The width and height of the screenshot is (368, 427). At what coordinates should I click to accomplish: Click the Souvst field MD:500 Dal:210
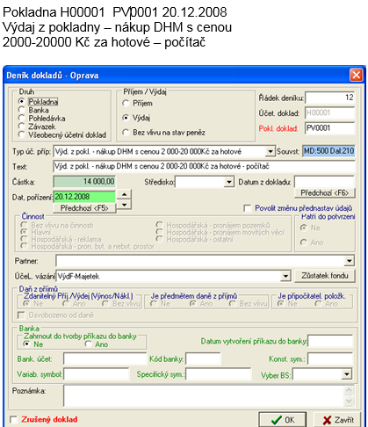(328, 151)
